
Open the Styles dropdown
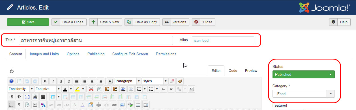click(155, 81)
